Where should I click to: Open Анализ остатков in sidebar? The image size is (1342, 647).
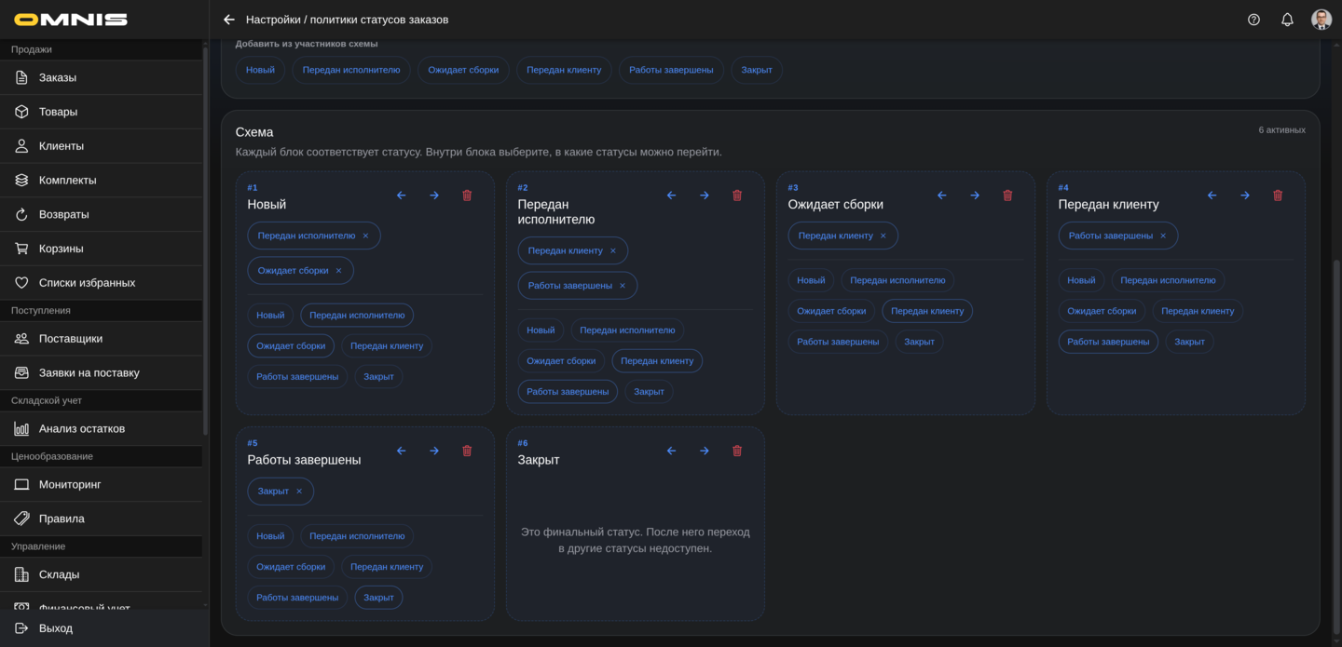coord(82,428)
